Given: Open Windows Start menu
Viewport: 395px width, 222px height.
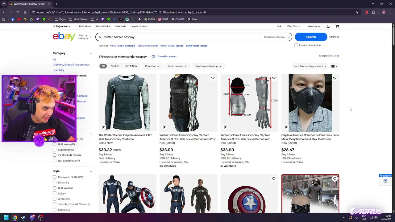Looking at the screenshot, I should click(6, 217).
